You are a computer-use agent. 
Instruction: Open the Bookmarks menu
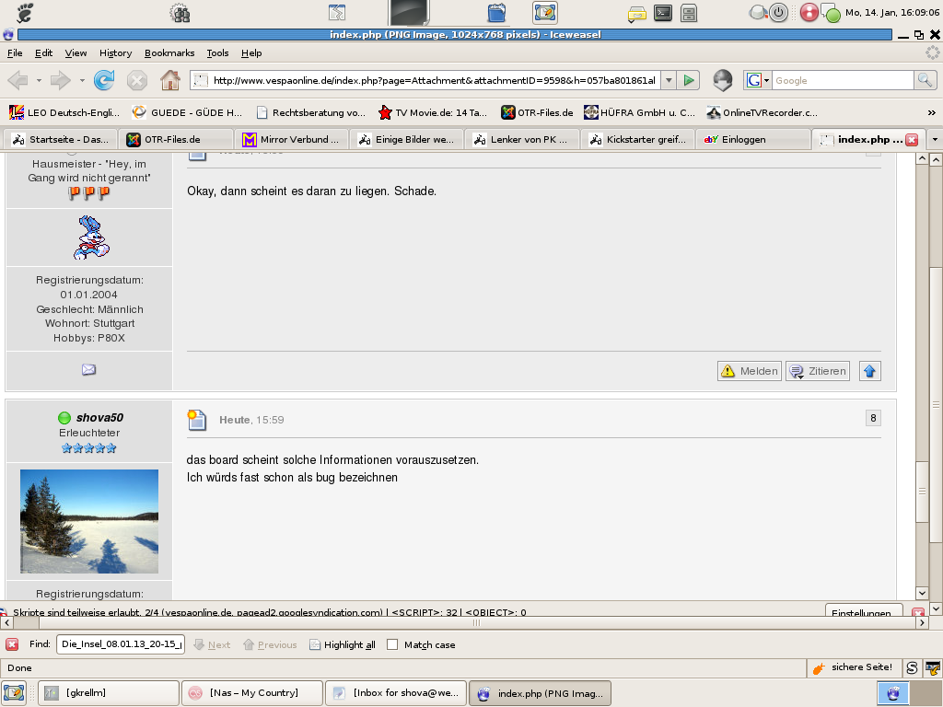coord(169,53)
